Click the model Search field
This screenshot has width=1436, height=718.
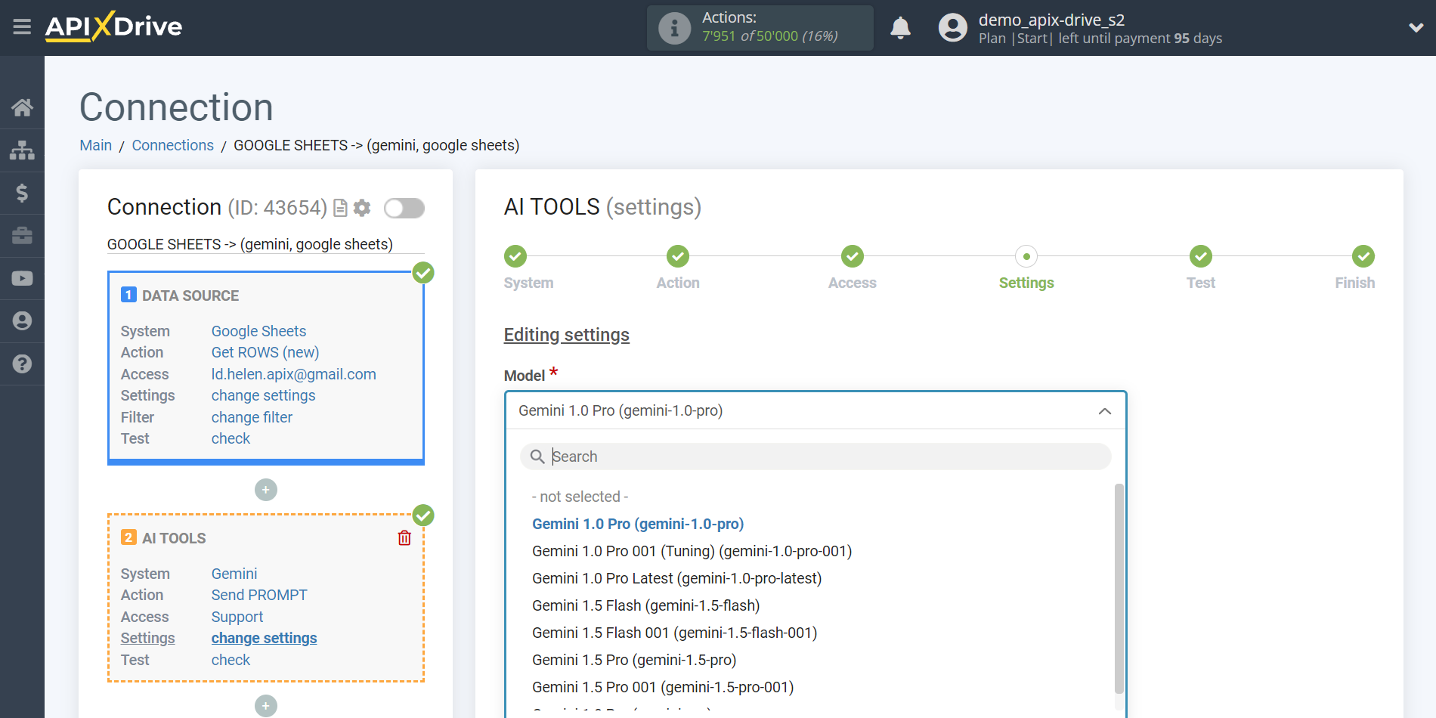point(815,456)
